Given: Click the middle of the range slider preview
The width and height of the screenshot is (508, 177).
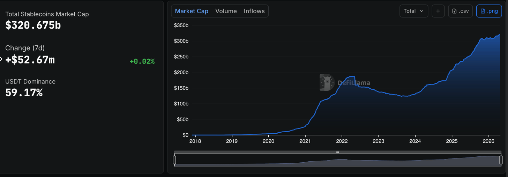Looking at the screenshot, I should (337, 161).
